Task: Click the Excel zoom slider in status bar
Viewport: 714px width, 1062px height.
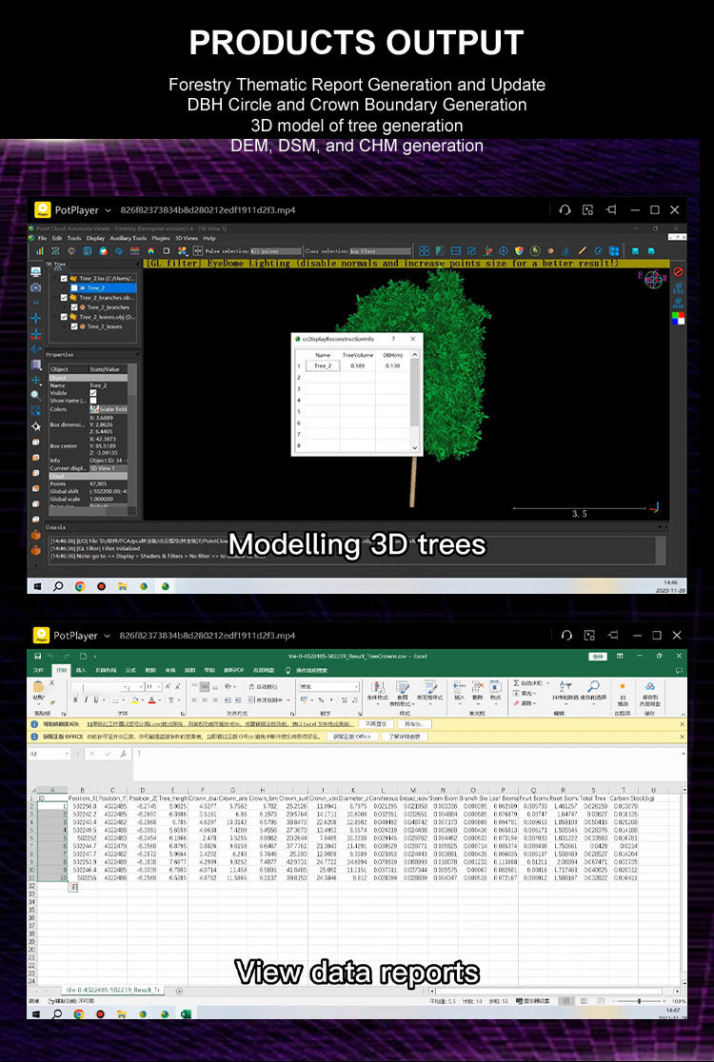Action: click(639, 1001)
